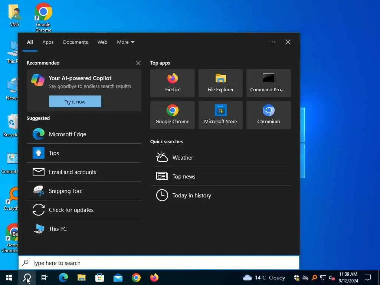
Task: Click the Copilot logo in Recommended
Action: 38,81
